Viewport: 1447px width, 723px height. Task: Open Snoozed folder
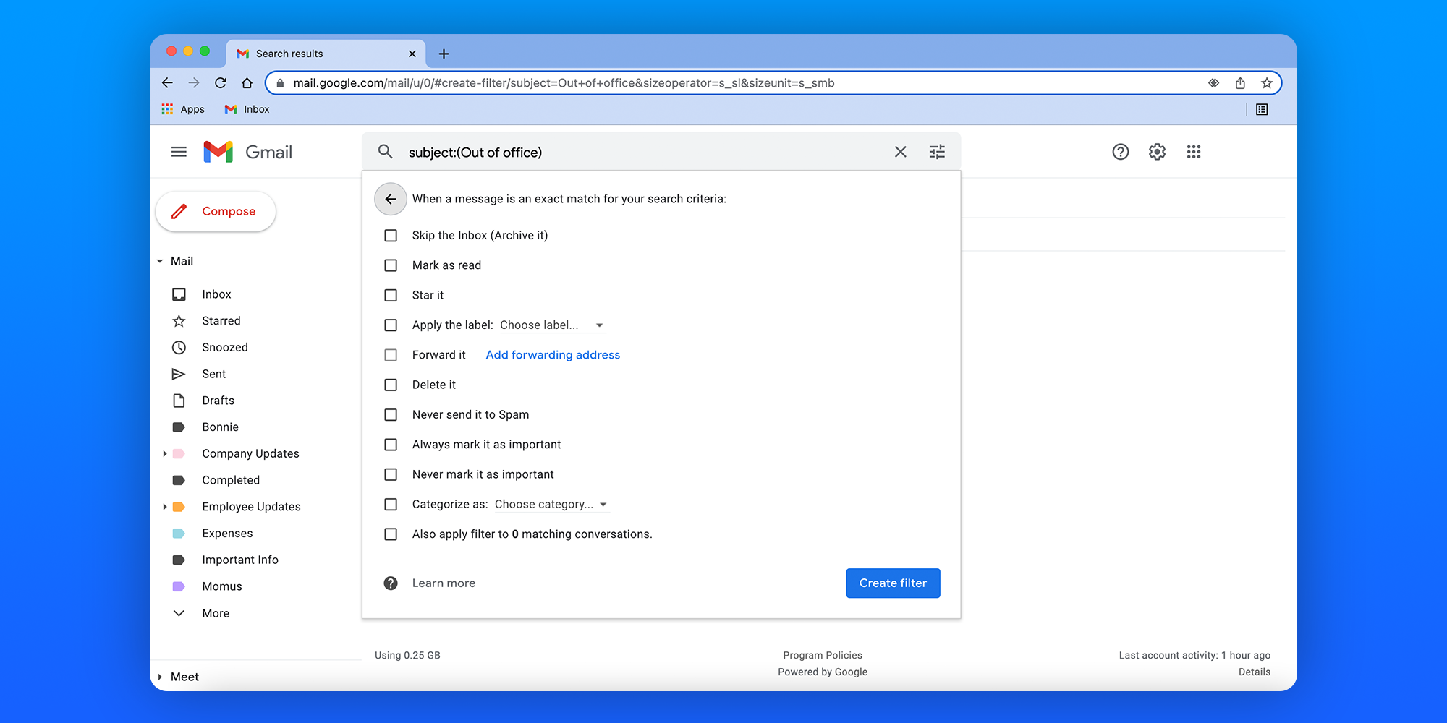(x=224, y=348)
